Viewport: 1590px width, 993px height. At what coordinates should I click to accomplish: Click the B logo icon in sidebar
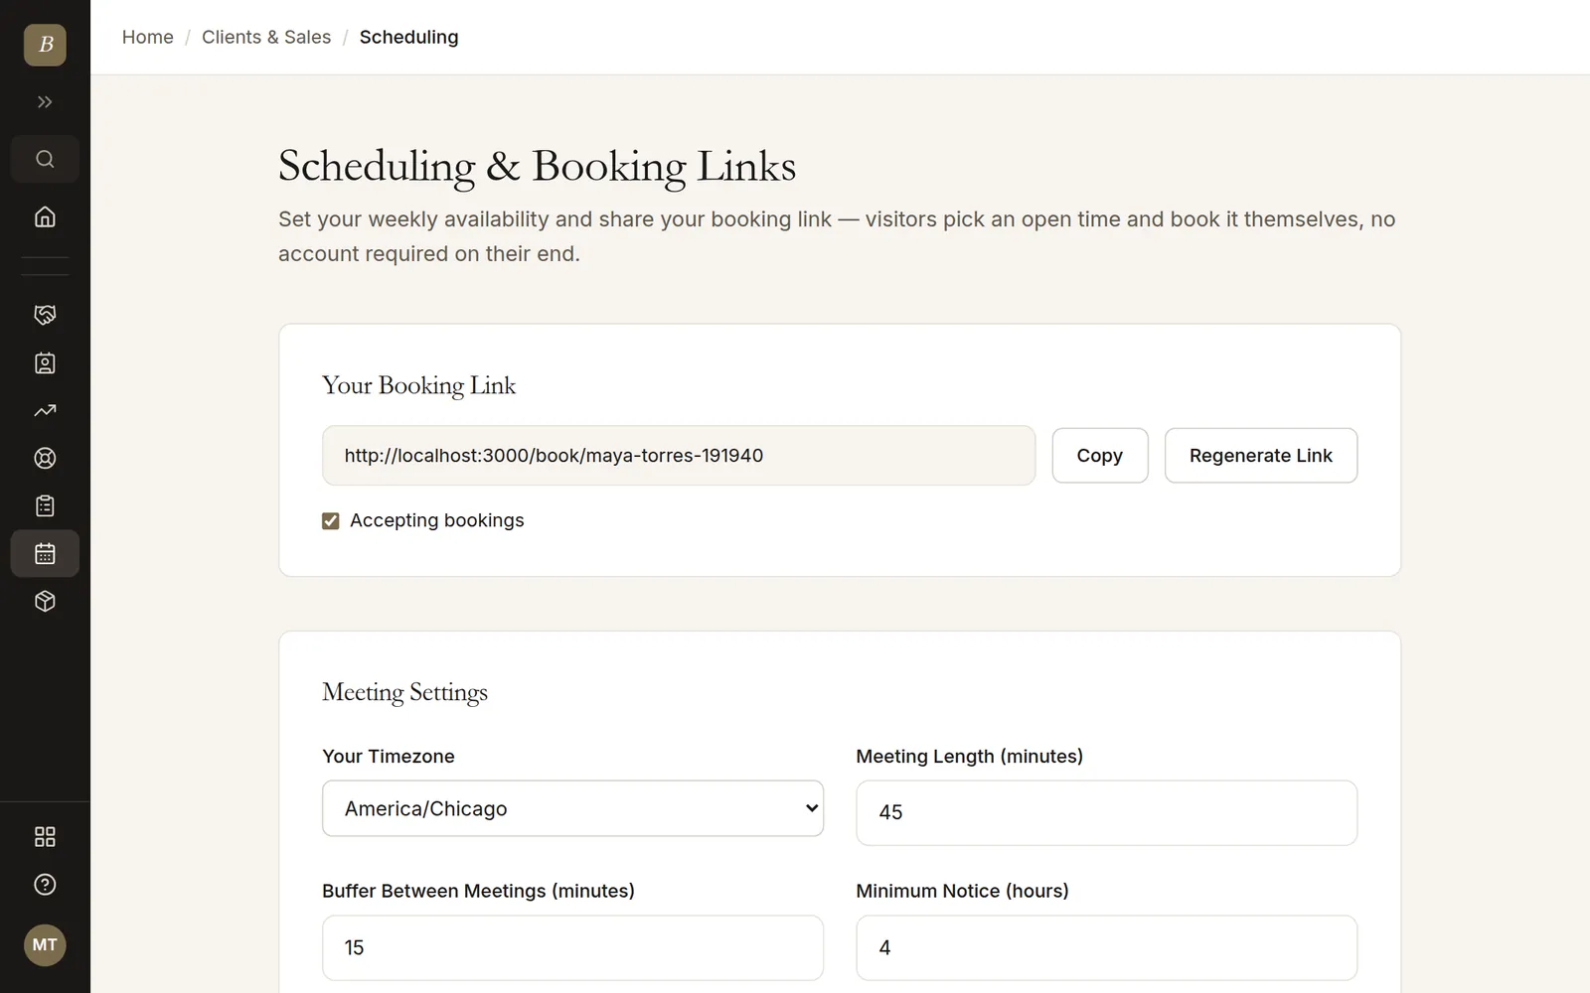click(x=45, y=45)
